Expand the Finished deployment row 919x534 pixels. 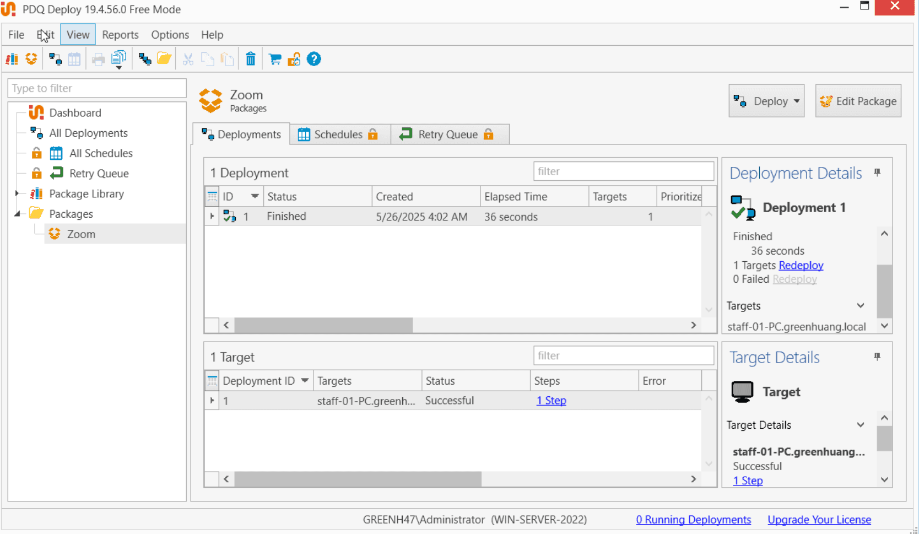pos(212,217)
